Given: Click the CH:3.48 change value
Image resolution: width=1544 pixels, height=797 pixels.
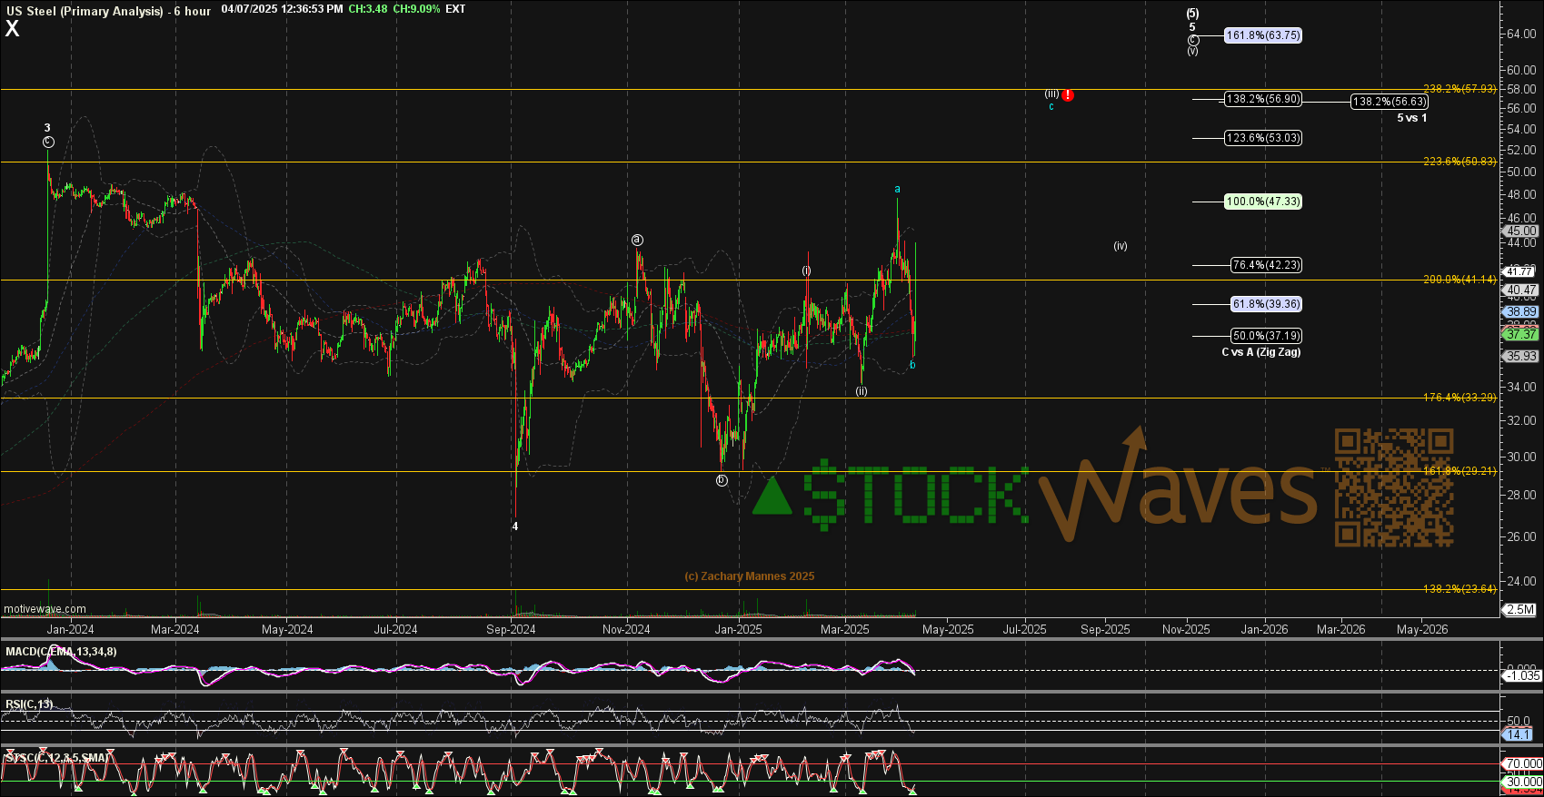Looking at the screenshot, I should point(369,9).
